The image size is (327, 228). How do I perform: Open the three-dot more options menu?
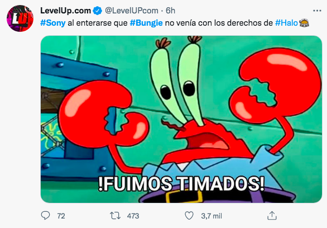point(317,11)
